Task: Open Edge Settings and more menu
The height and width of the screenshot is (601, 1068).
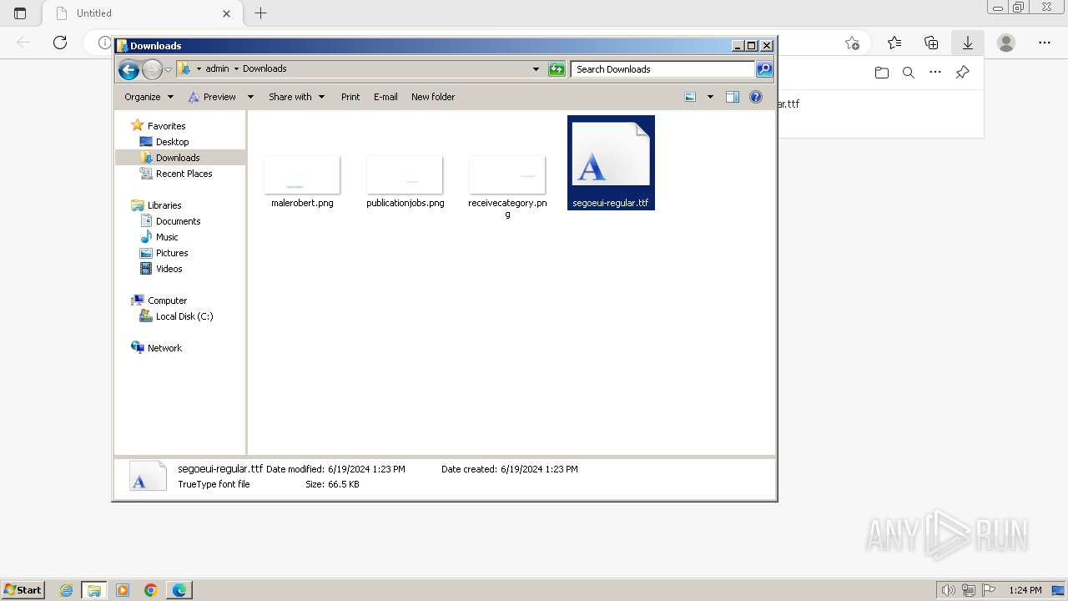Action: (x=1045, y=43)
